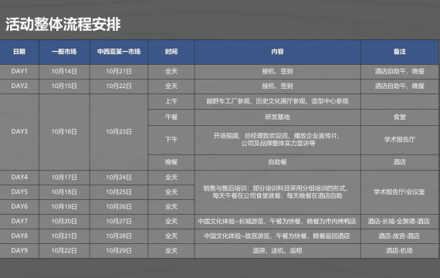This screenshot has width=440, height=278.
Task: Select the 学术报告厅 remark for 下午
Action: click(400, 140)
